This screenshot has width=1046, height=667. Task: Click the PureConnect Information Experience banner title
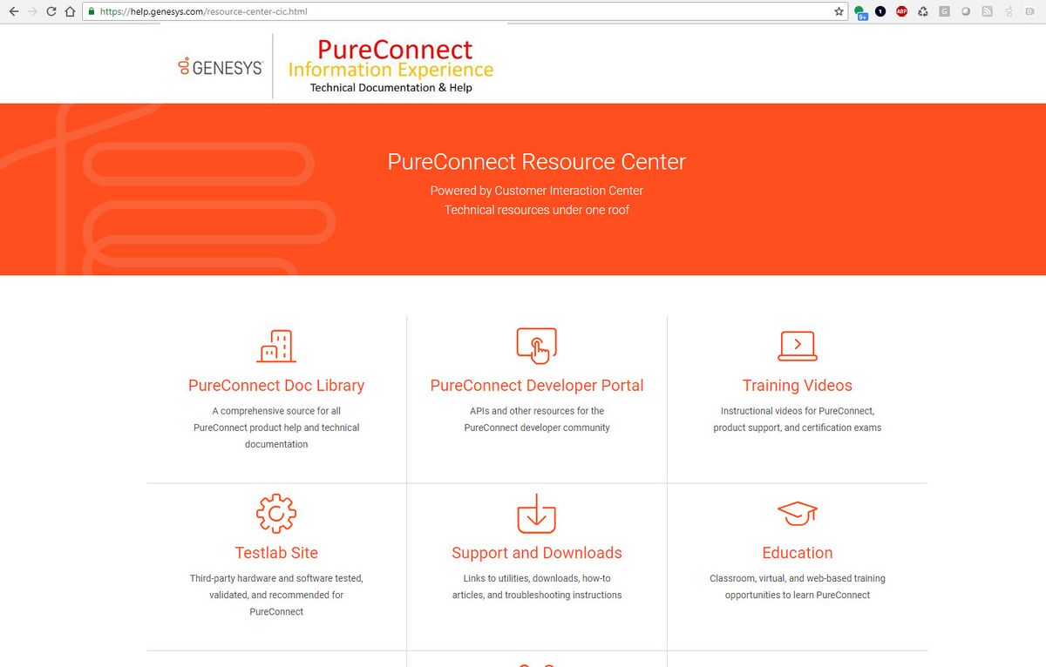pyautogui.click(x=391, y=59)
